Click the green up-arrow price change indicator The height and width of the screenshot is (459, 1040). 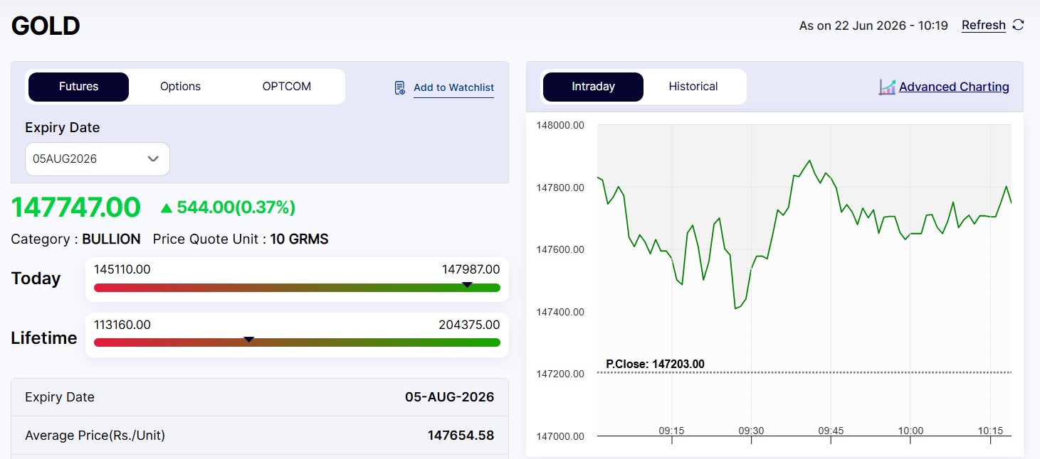[x=167, y=207]
